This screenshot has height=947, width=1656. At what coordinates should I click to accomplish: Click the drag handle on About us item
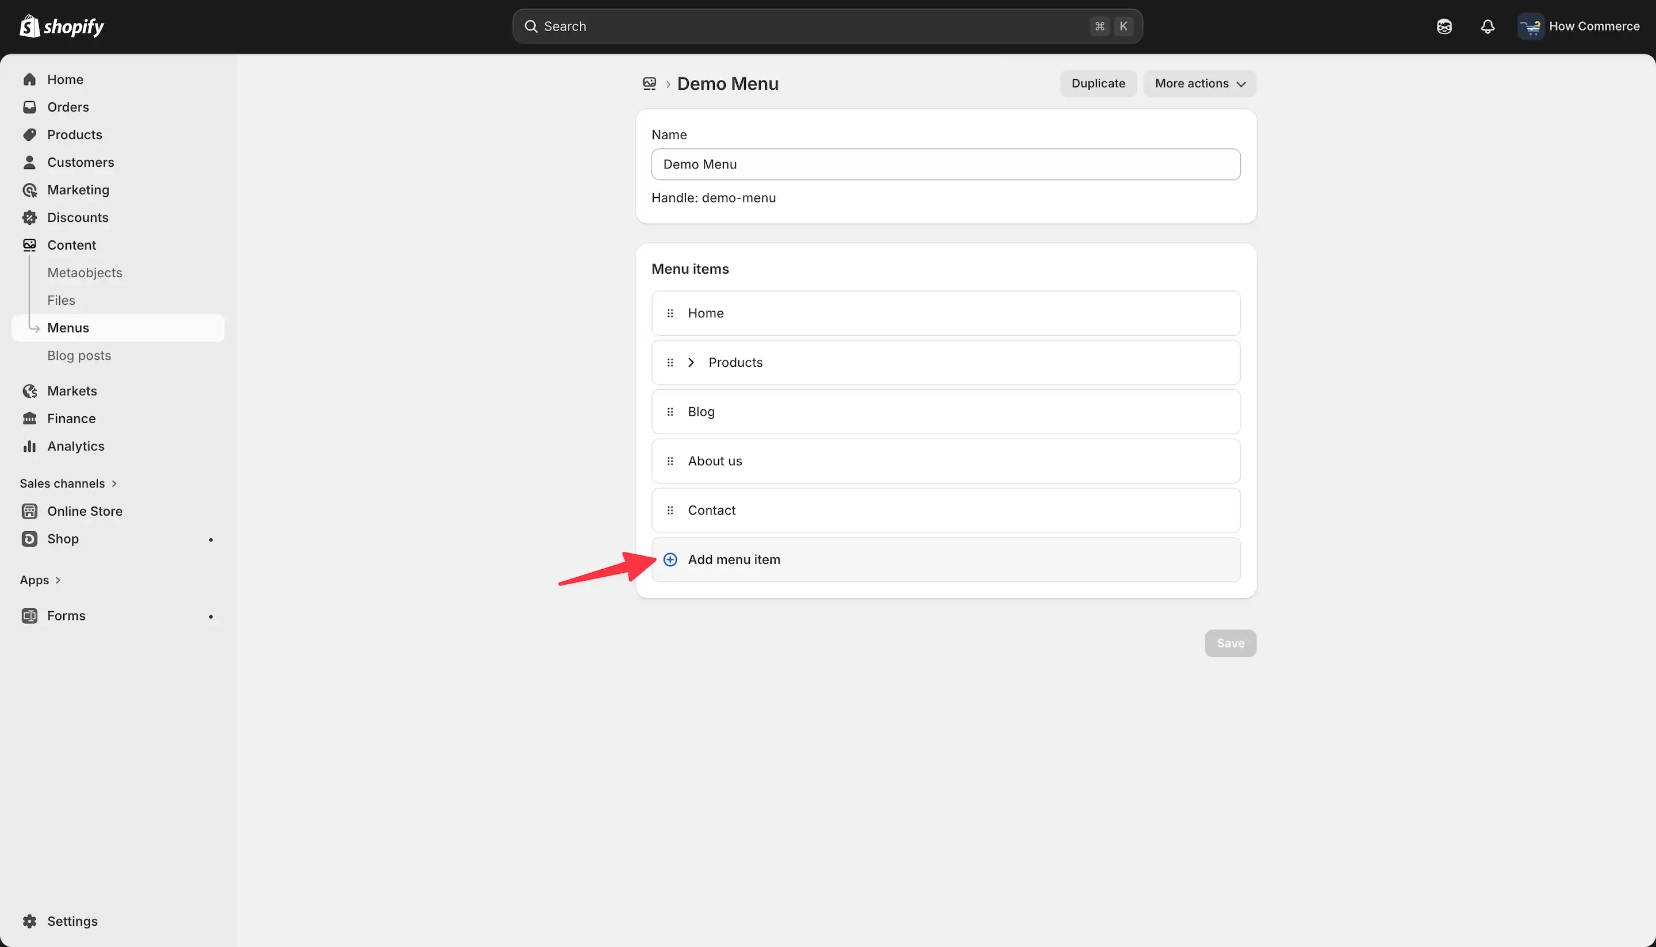[x=670, y=461]
